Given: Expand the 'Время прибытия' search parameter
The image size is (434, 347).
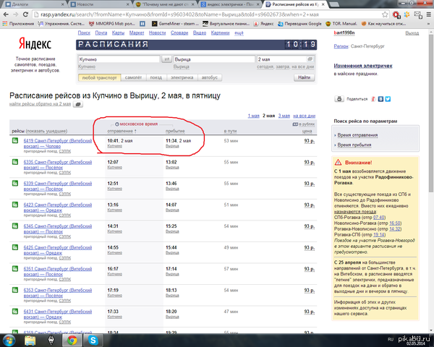Looking at the screenshot, I should coord(354,145).
